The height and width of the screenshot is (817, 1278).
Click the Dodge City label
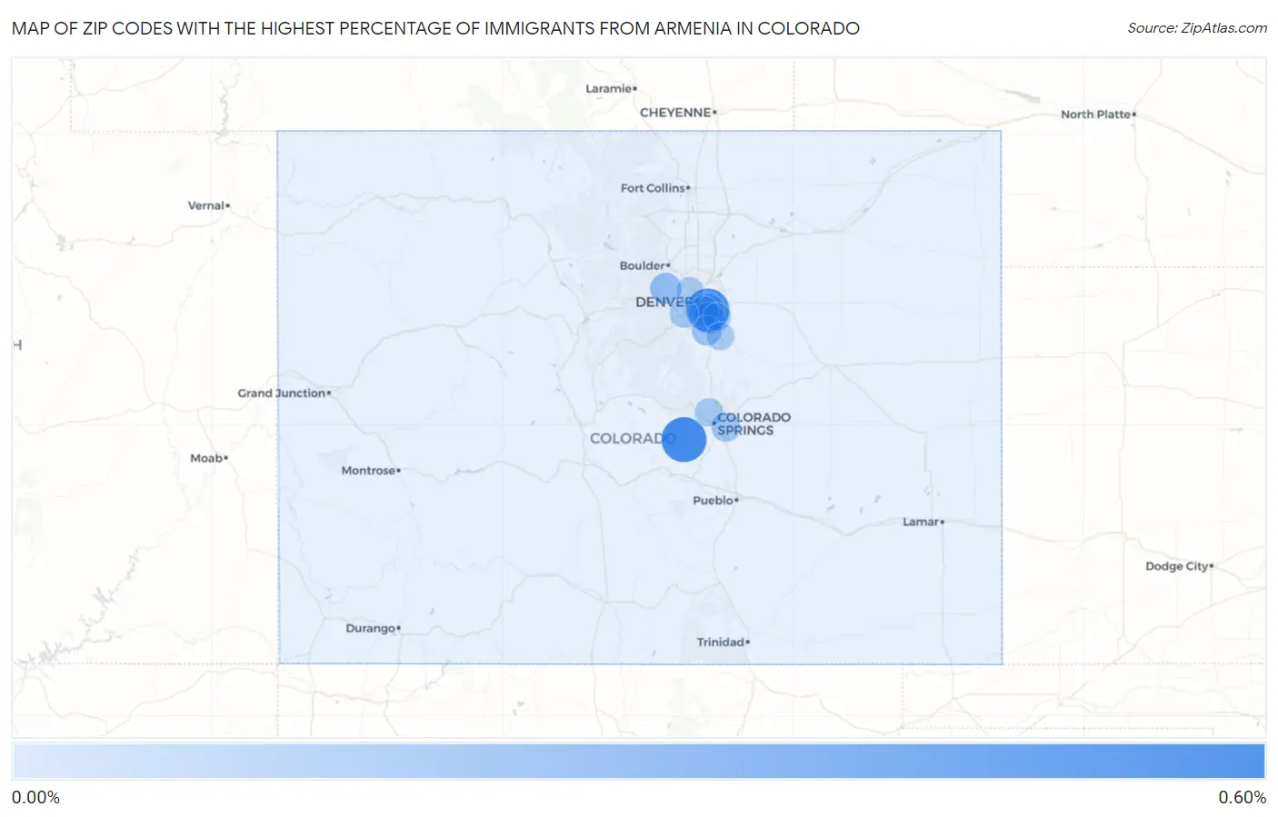1179,565
